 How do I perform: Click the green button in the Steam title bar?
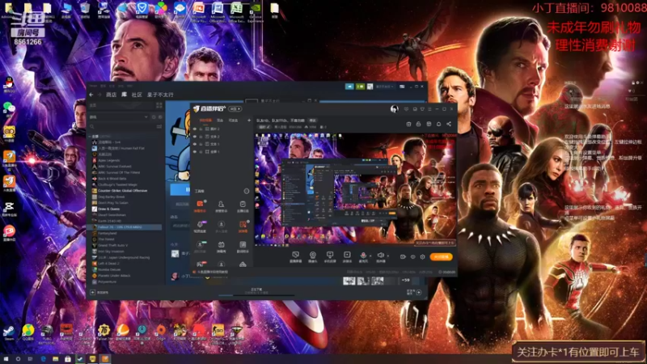[360, 87]
